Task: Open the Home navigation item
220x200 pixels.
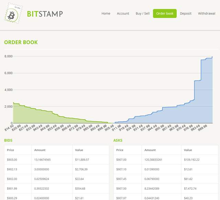Action: point(106,13)
